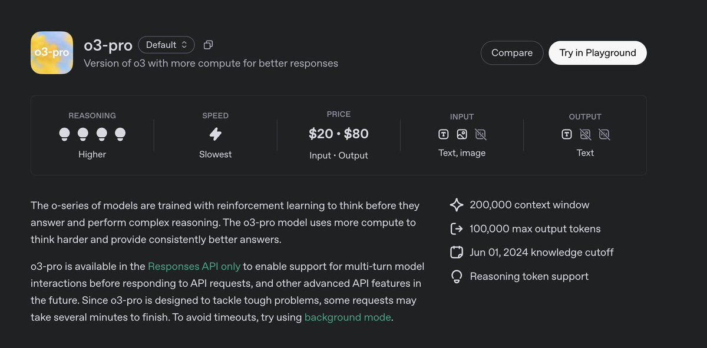707x348 pixels.
Task: Click the knowledge cutoff calendar icon
Action: (457, 253)
